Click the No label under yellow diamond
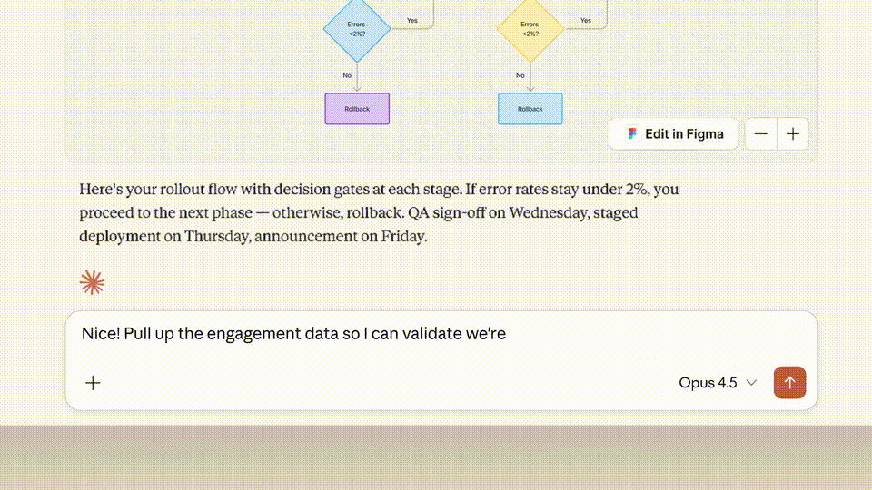Viewport: 872px width, 490px height. click(x=520, y=75)
